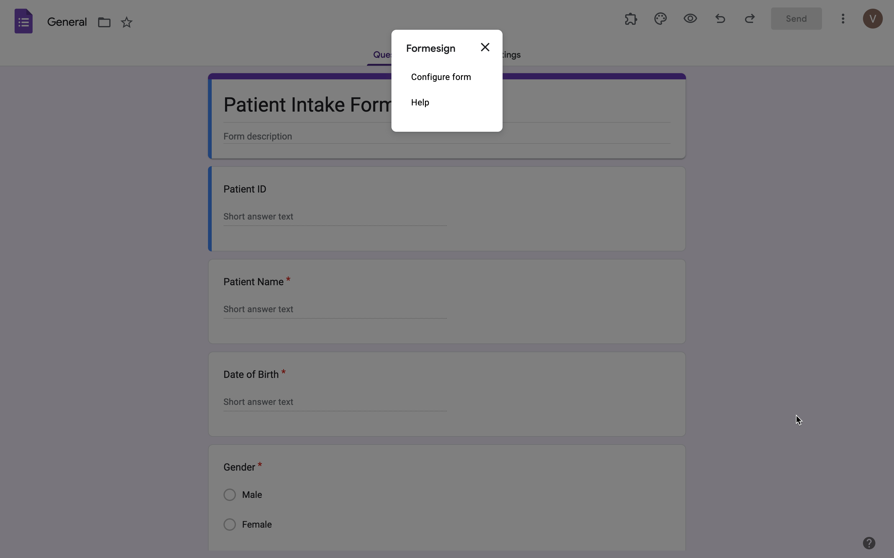The image size is (894, 558).
Task: Star the General form
Action: click(126, 22)
